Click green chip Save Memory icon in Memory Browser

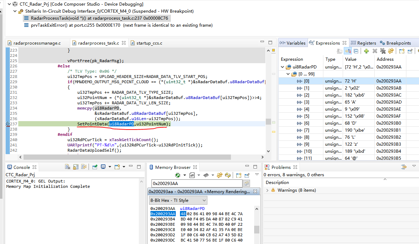click(178, 175)
